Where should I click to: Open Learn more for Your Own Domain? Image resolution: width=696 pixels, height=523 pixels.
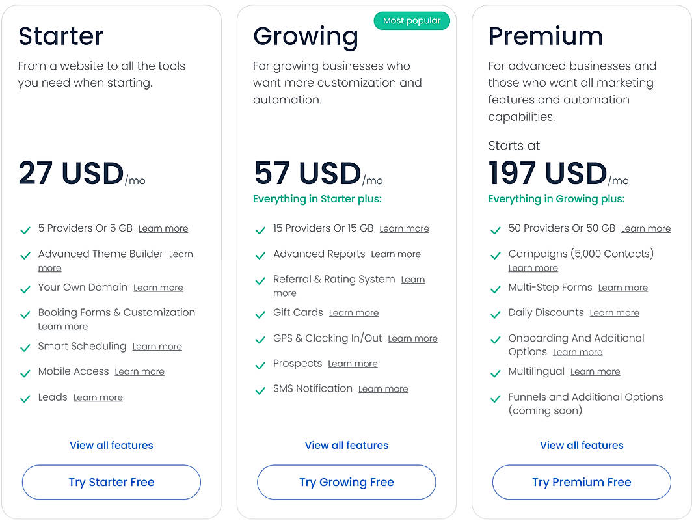(158, 288)
